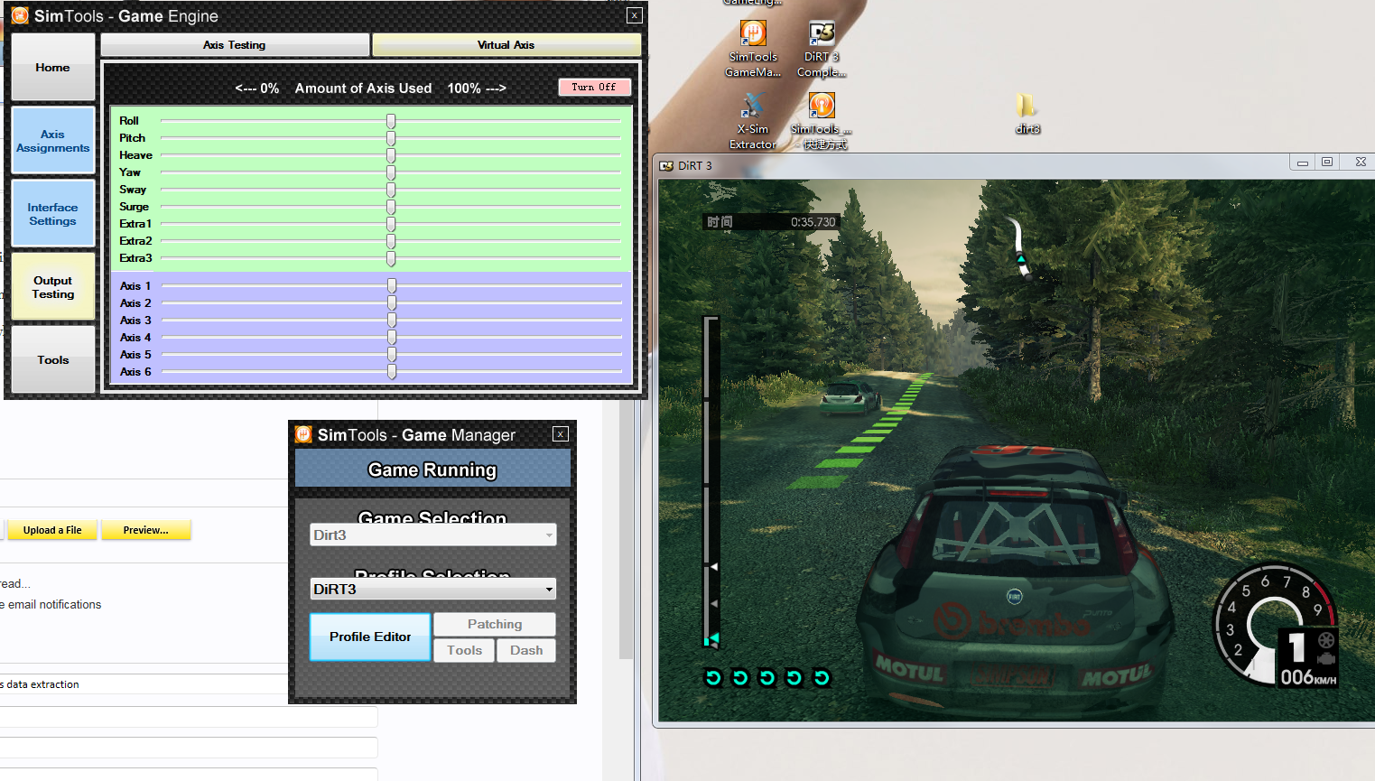Click the Pitch slider handle
Image resolution: width=1375 pixels, height=781 pixels.
pyautogui.click(x=391, y=138)
